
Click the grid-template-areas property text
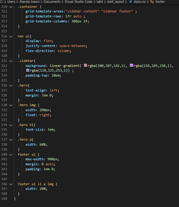tap(44, 12)
